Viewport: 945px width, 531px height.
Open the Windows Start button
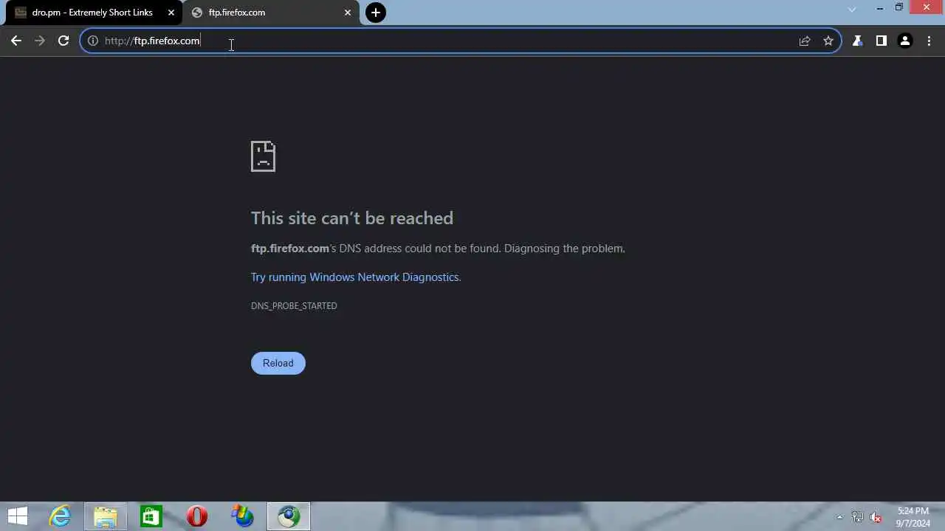coord(18,516)
